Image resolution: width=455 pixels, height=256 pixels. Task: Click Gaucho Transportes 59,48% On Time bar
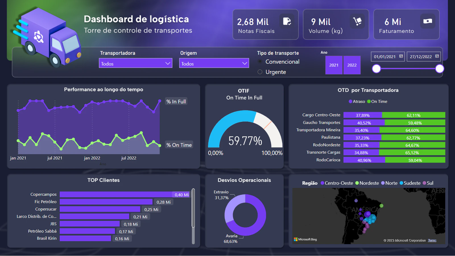415,123
